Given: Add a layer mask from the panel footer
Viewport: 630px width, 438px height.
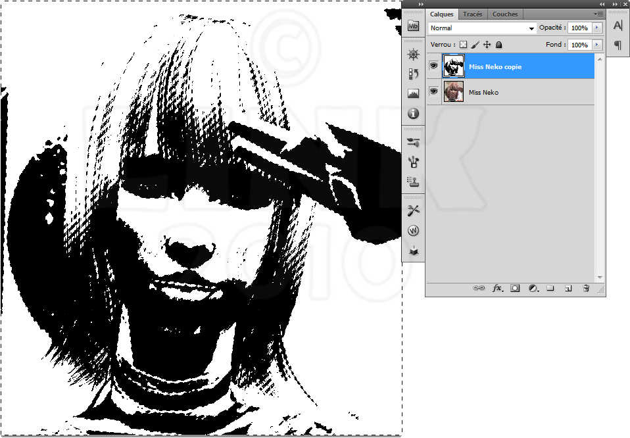Looking at the screenshot, I should (x=515, y=288).
